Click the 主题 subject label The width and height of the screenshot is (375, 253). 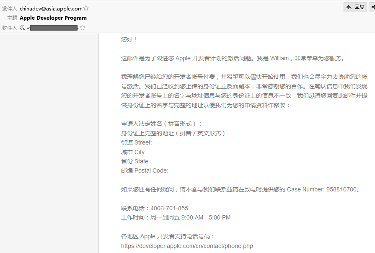click(x=12, y=18)
